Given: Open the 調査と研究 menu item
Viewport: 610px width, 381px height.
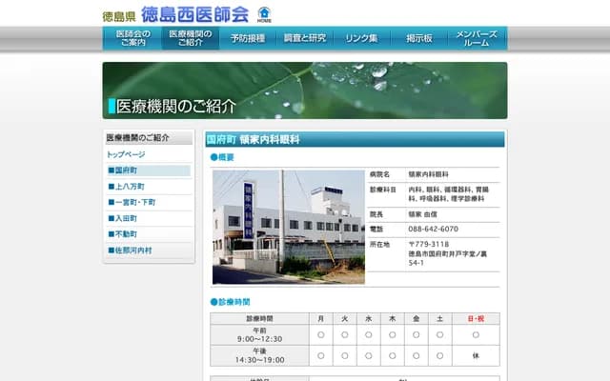Looking at the screenshot, I should coord(305,38).
